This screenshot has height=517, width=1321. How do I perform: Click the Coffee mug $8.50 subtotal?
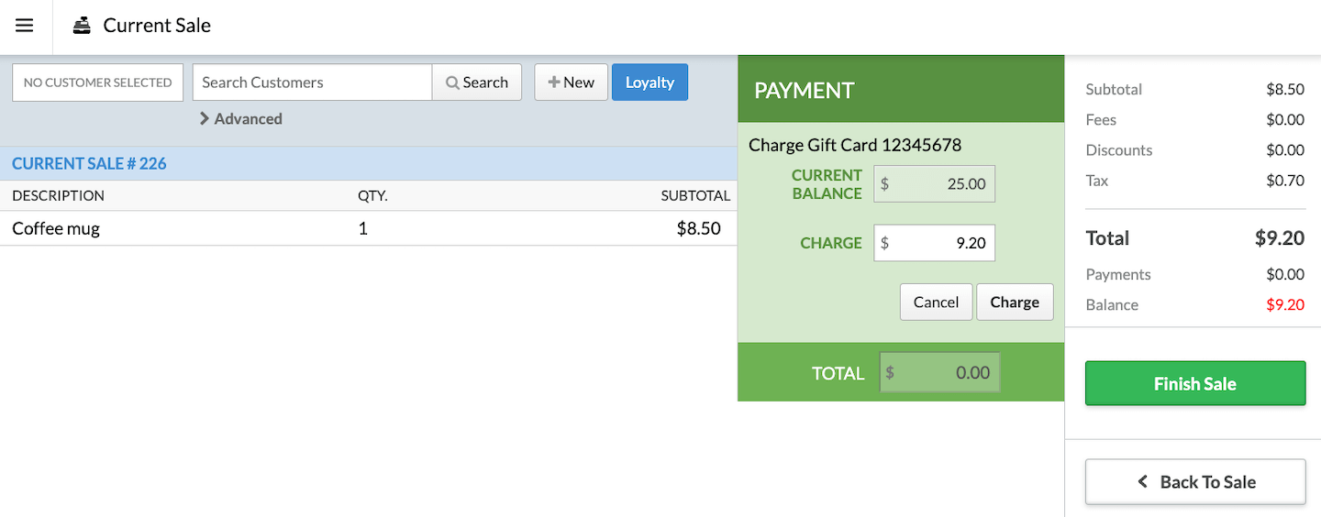coord(698,228)
